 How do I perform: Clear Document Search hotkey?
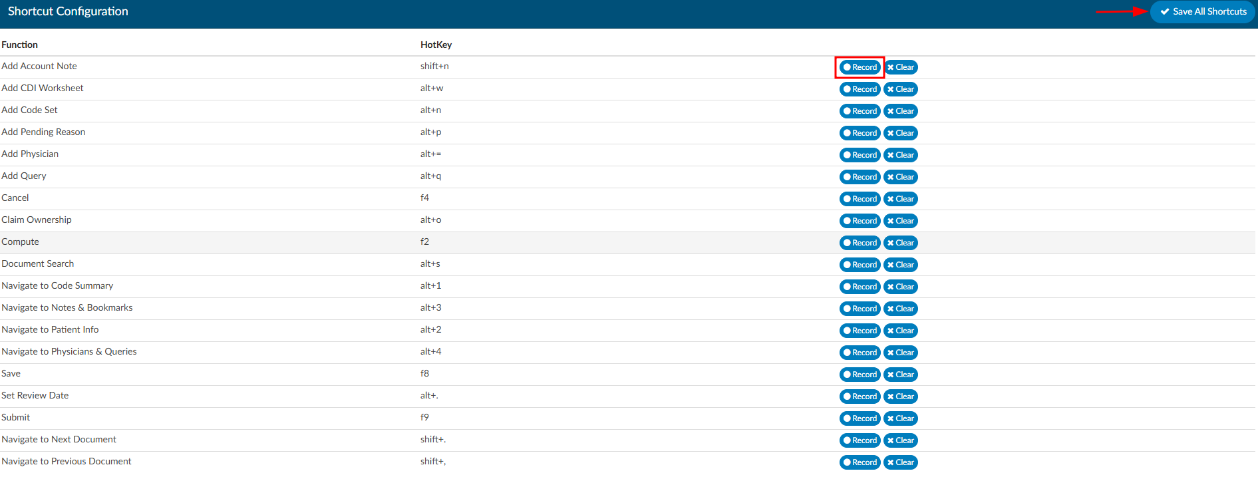tap(900, 265)
